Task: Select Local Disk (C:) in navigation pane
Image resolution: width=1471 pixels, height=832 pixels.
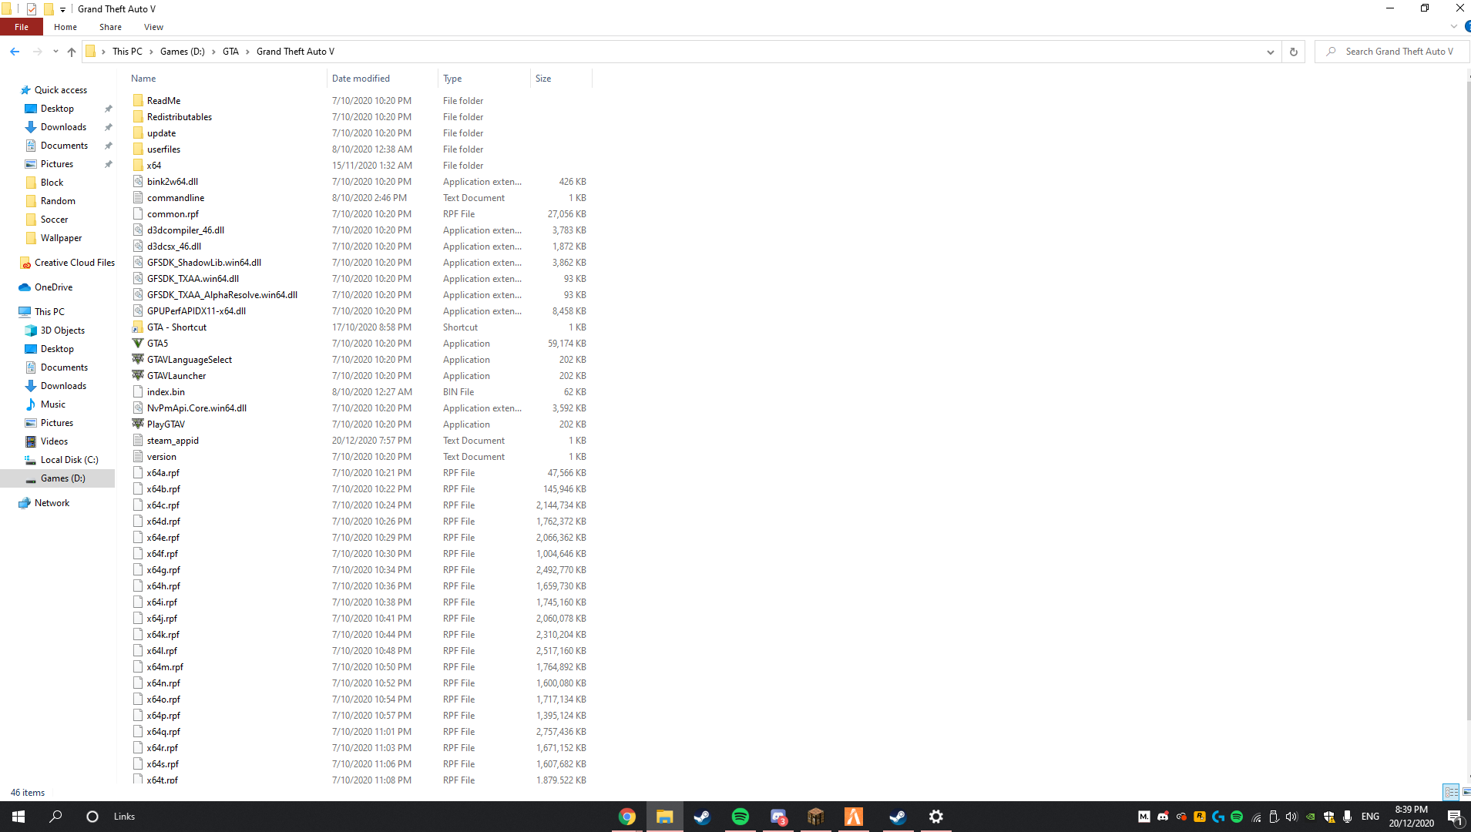Action: point(69,460)
